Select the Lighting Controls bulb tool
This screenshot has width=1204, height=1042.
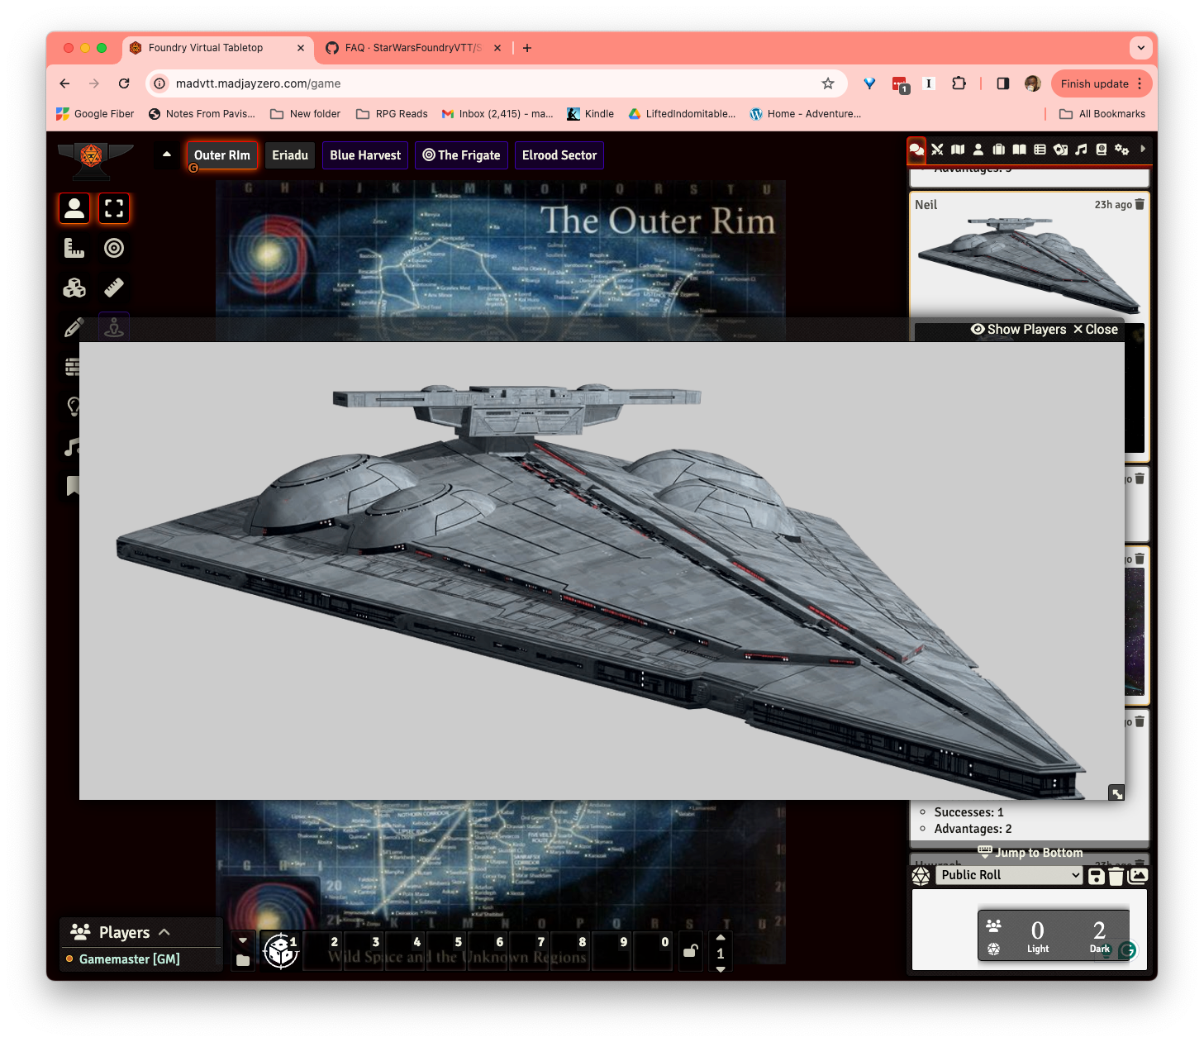(72, 407)
